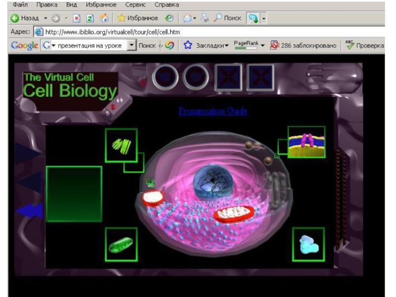This screenshot has width=396, height=297.
Task: Click the Google logo on the toolbar
Action: [24, 46]
